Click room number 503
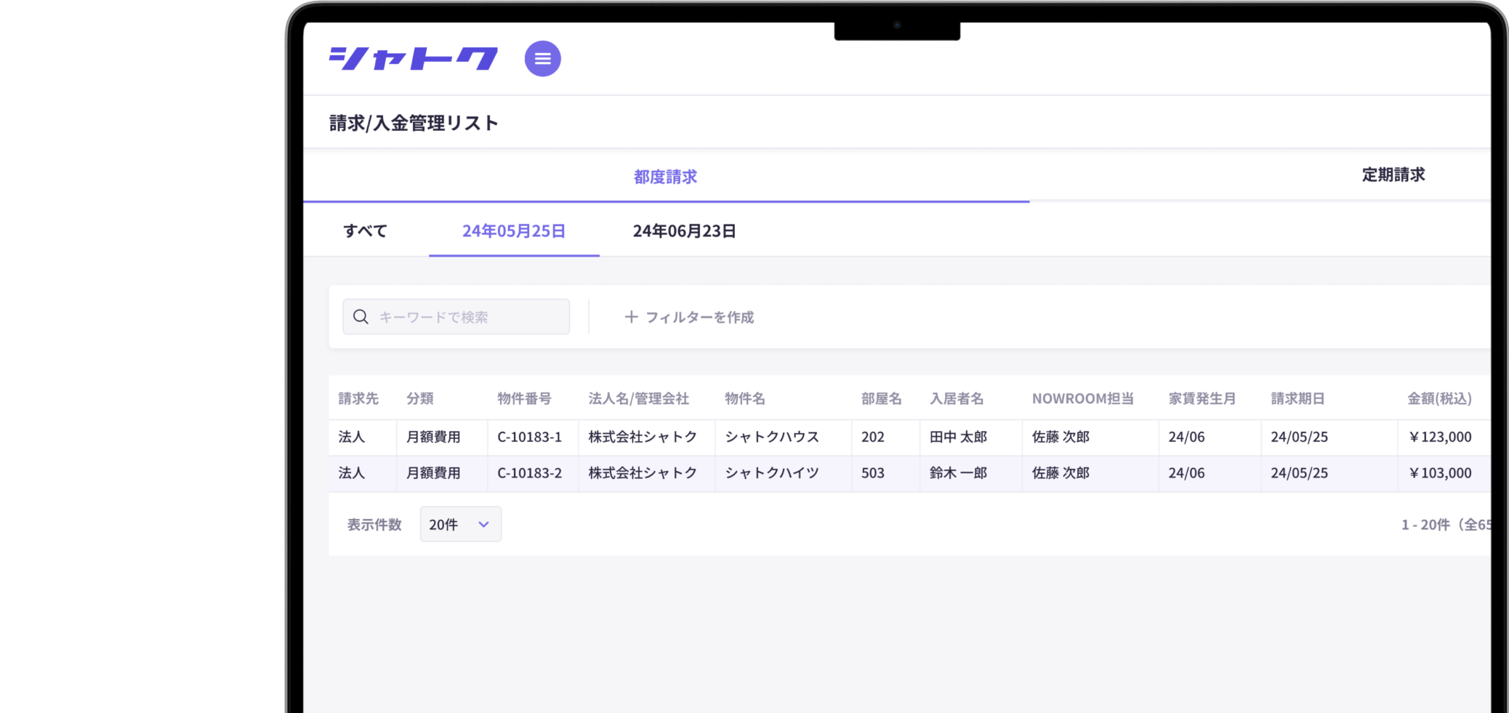 tap(873, 473)
